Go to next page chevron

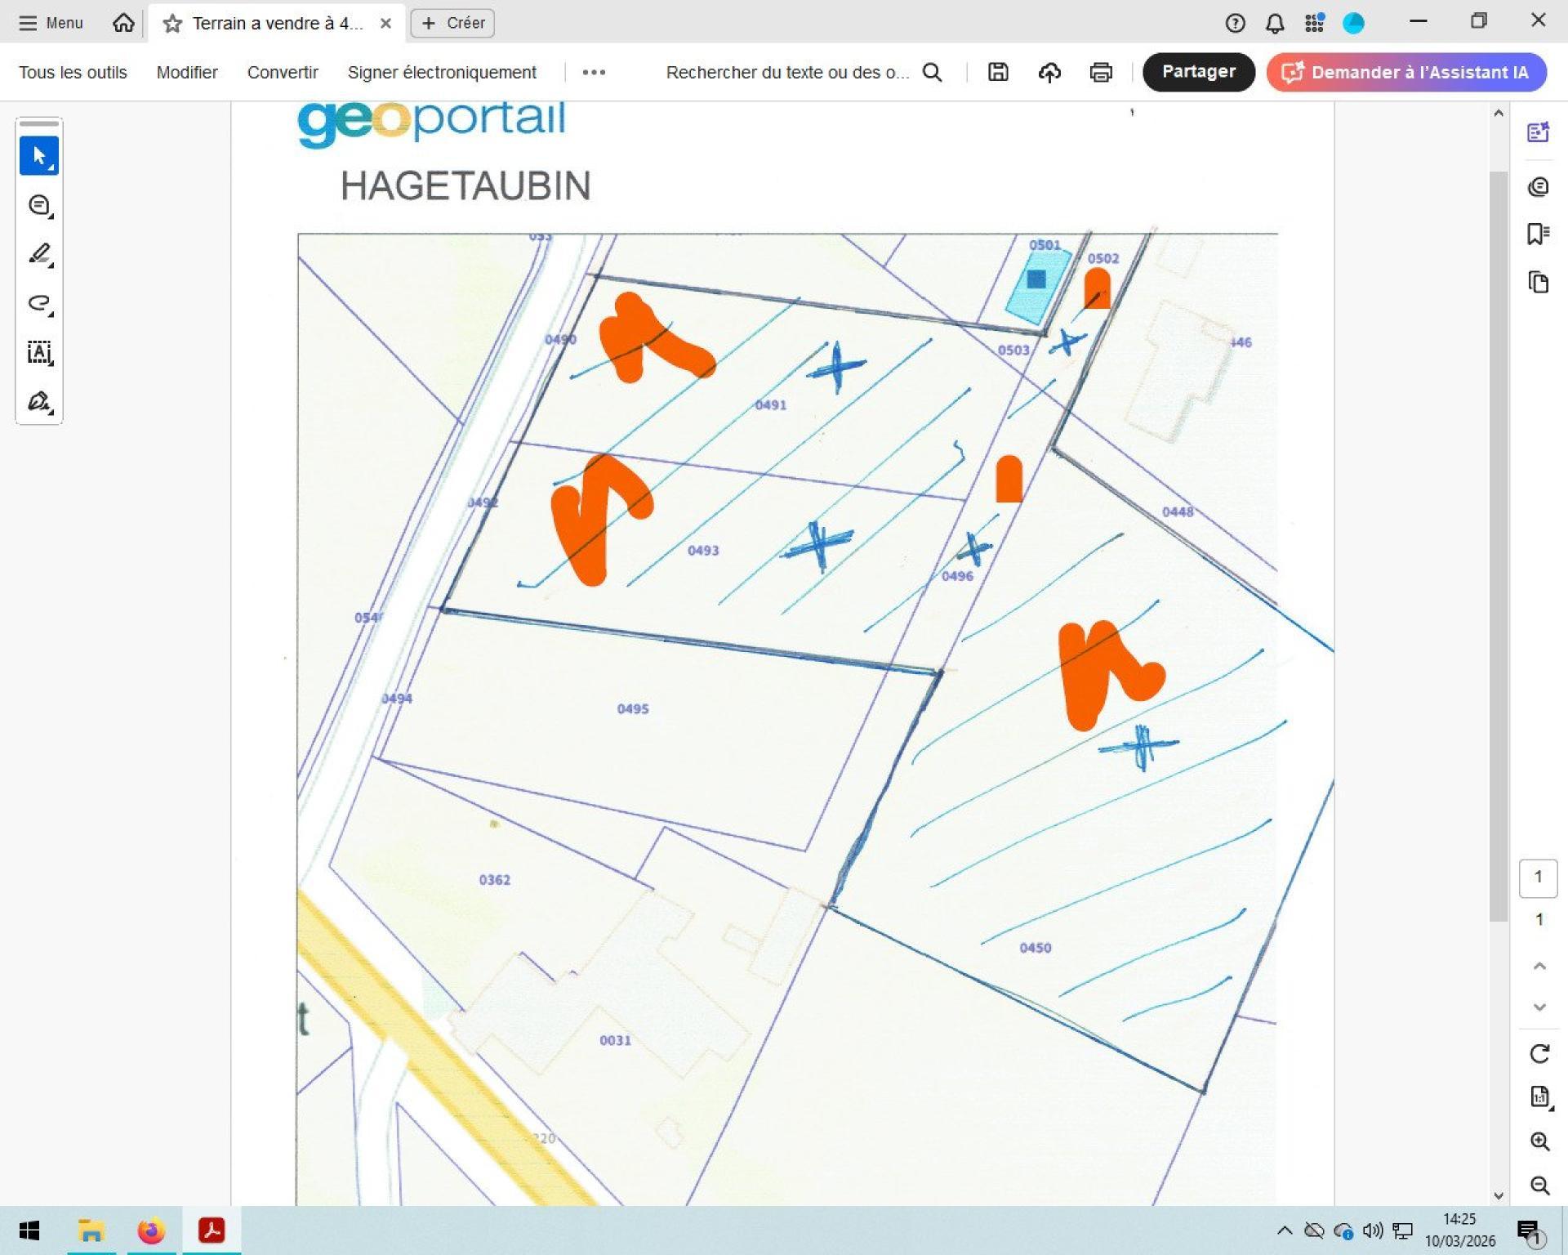1539,1007
